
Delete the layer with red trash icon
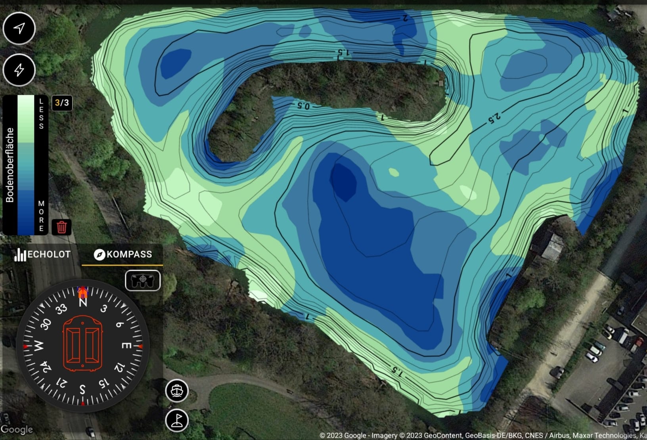(61, 227)
